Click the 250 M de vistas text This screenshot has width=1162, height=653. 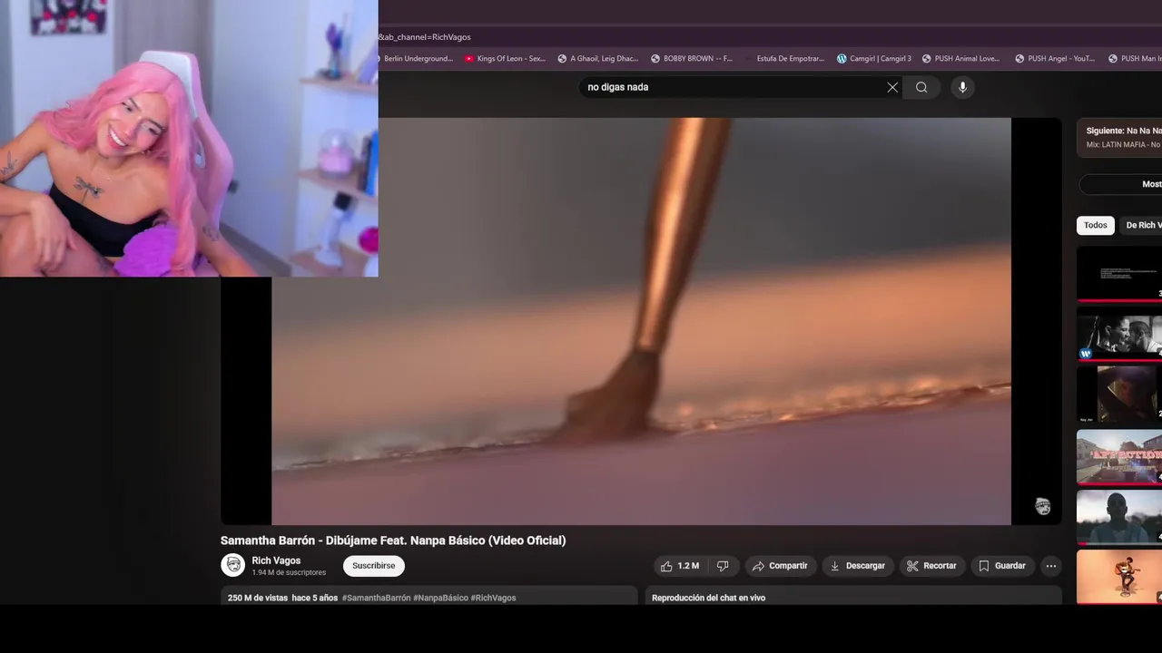(x=258, y=599)
